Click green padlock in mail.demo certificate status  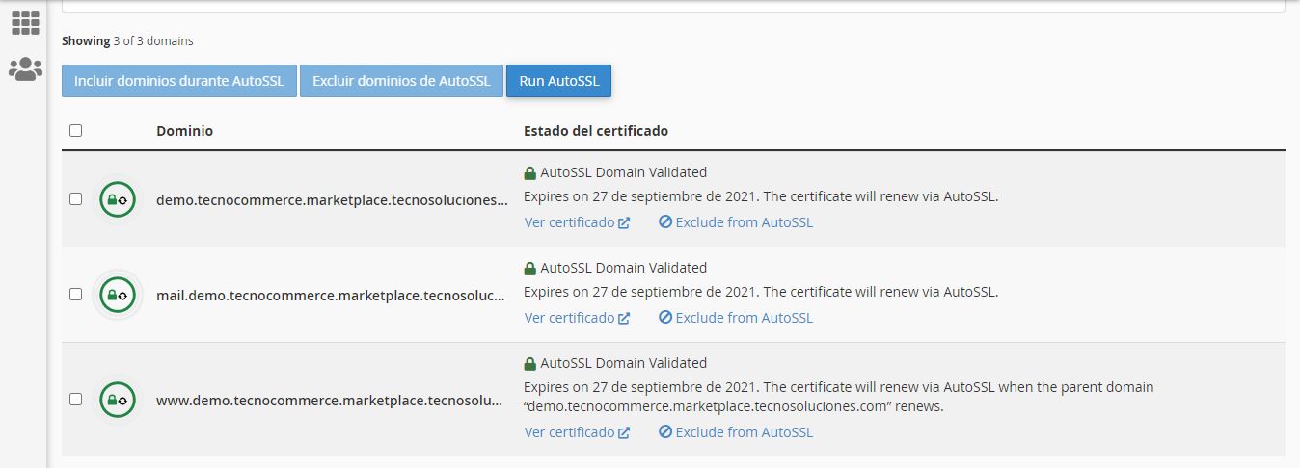click(529, 269)
